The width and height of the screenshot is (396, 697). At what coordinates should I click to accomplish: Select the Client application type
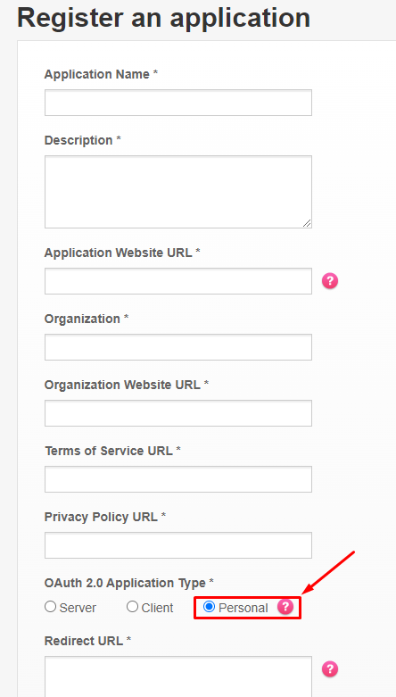click(x=132, y=607)
